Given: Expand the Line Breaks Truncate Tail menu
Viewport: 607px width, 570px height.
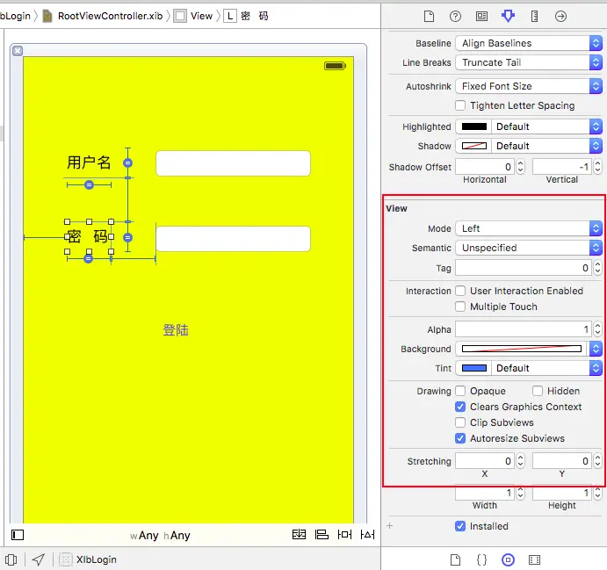Looking at the screenshot, I should (x=529, y=62).
